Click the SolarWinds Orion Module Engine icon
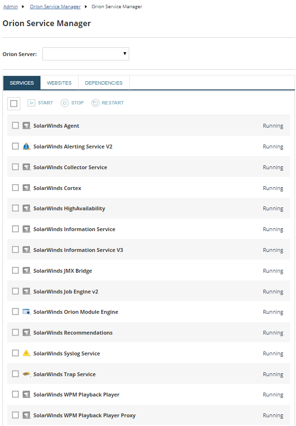The width and height of the screenshot is (296, 426). (x=27, y=311)
